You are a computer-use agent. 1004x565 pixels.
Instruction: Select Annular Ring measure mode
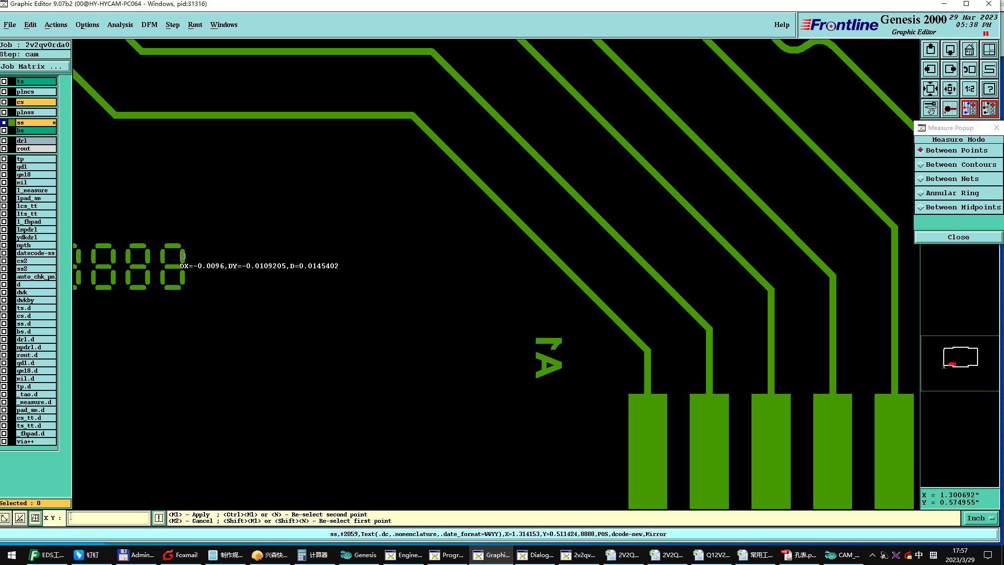tap(958, 193)
